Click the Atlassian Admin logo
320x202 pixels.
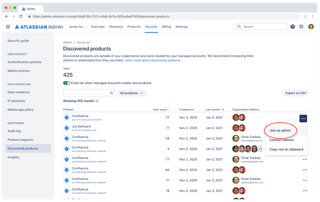coord(39,27)
